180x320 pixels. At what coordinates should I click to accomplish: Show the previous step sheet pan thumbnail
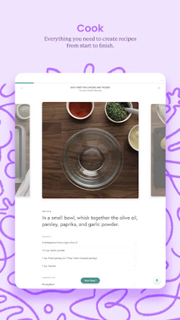22,150
